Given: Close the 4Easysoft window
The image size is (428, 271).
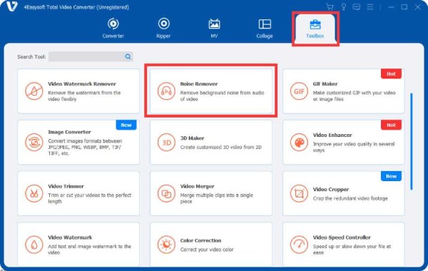Looking at the screenshot, I should 417,7.
